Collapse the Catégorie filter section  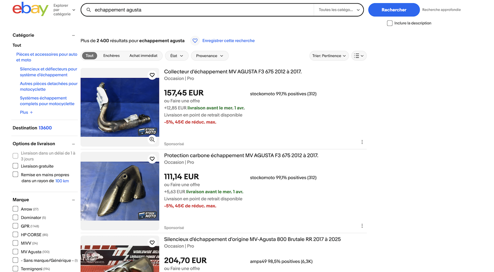pyautogui.click(x=73, y=35)
